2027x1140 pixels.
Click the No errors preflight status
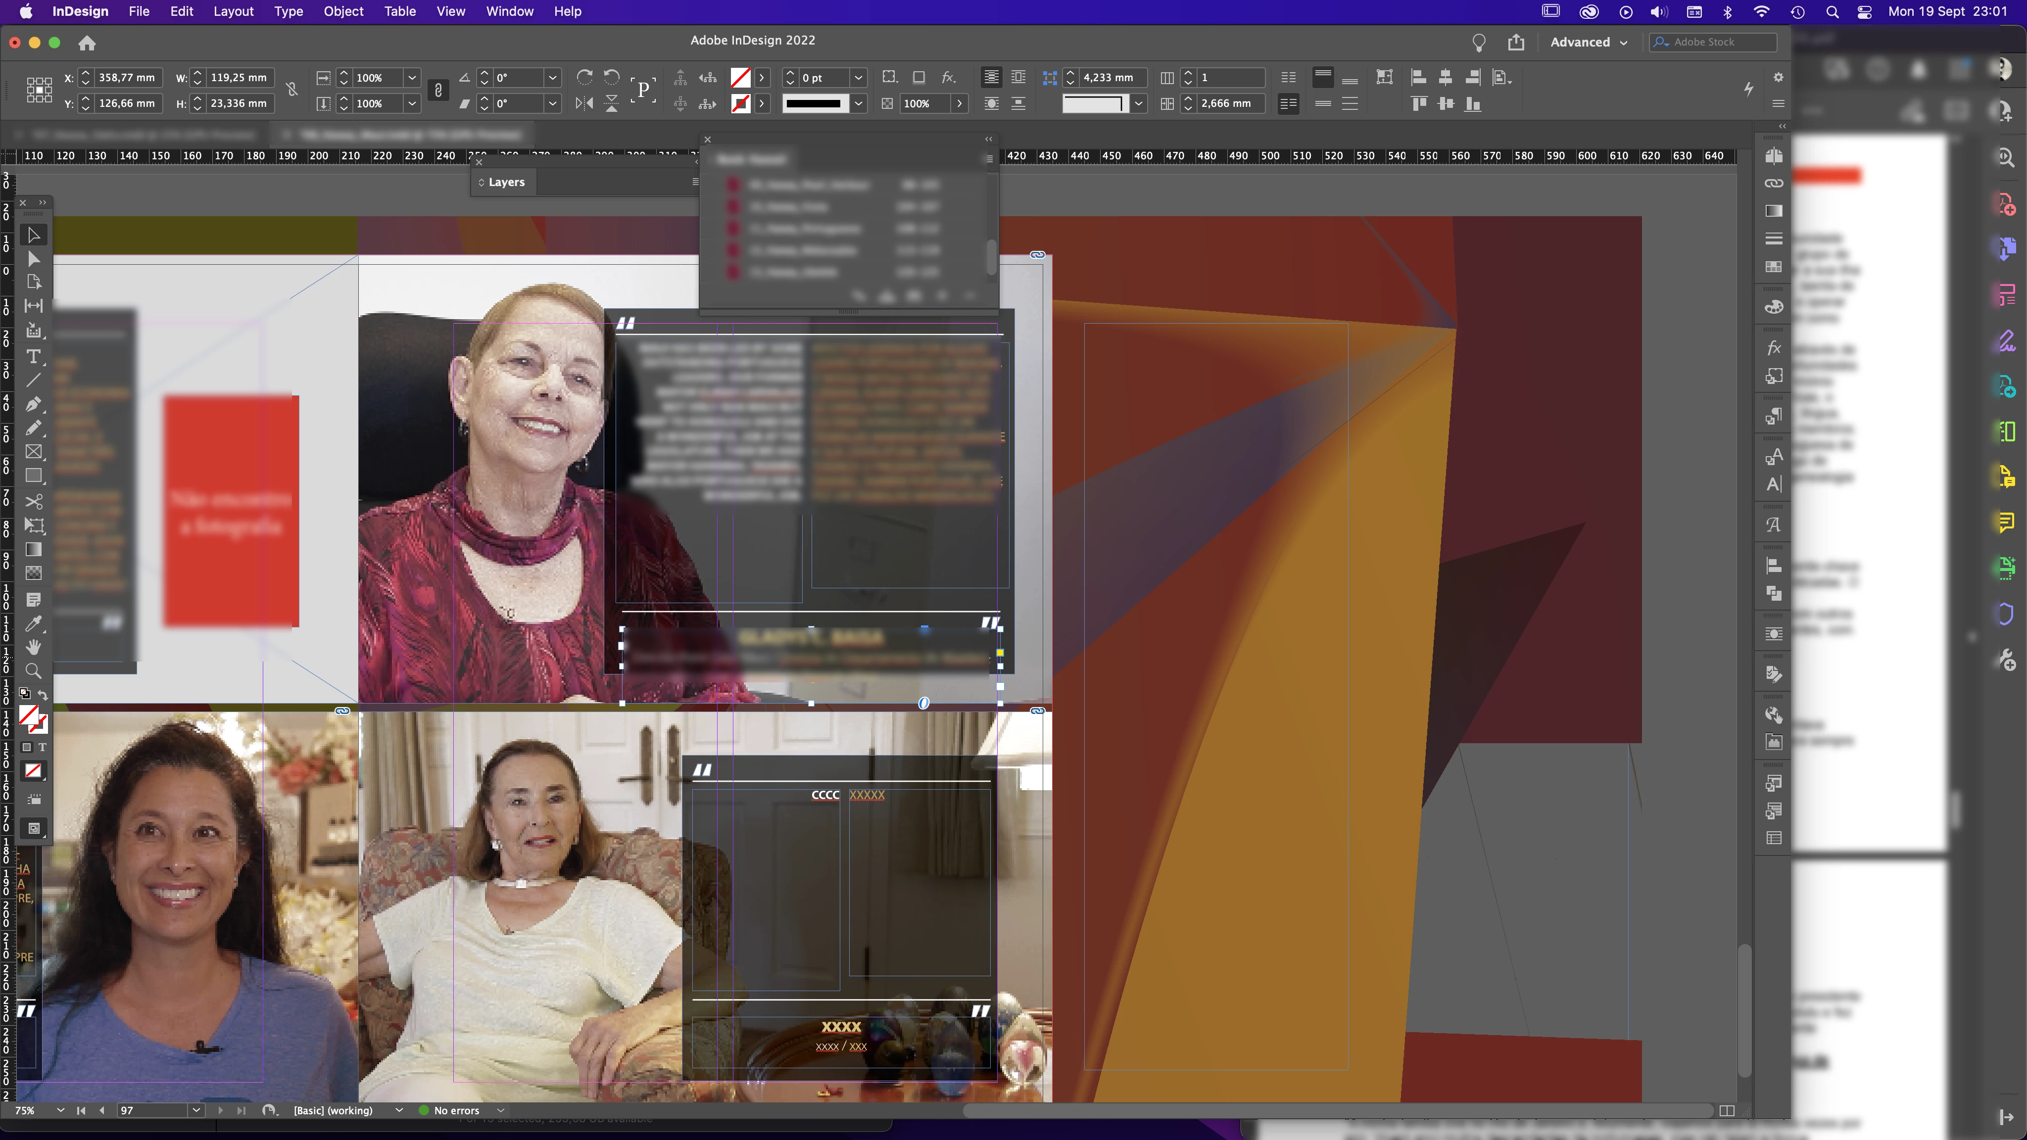coord(456,1110)
